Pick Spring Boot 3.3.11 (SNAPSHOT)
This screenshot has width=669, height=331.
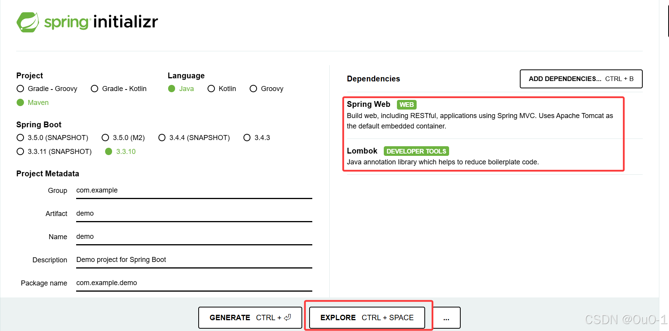(54, 152)
